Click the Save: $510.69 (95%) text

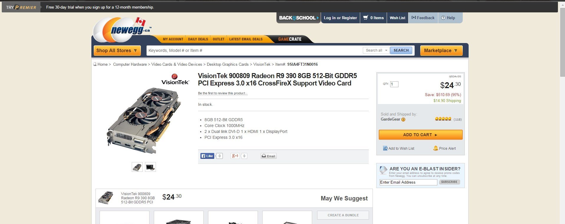443,95
